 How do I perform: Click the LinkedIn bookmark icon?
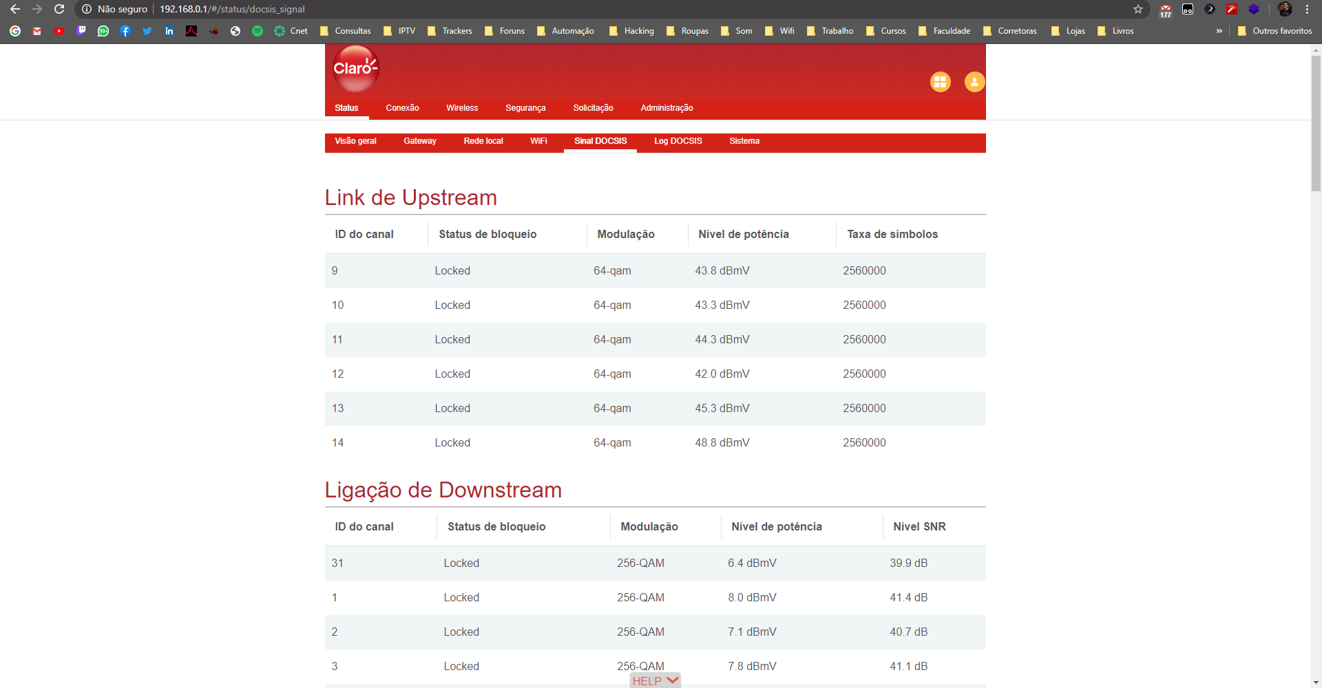[169, 31]
